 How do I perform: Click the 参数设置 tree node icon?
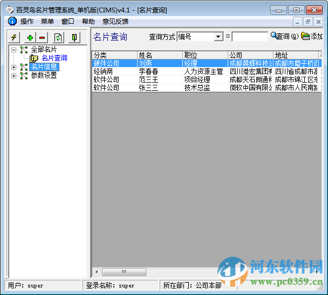24,76
